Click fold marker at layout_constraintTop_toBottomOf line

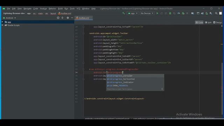pyautogui.click(x=84, y=63)
